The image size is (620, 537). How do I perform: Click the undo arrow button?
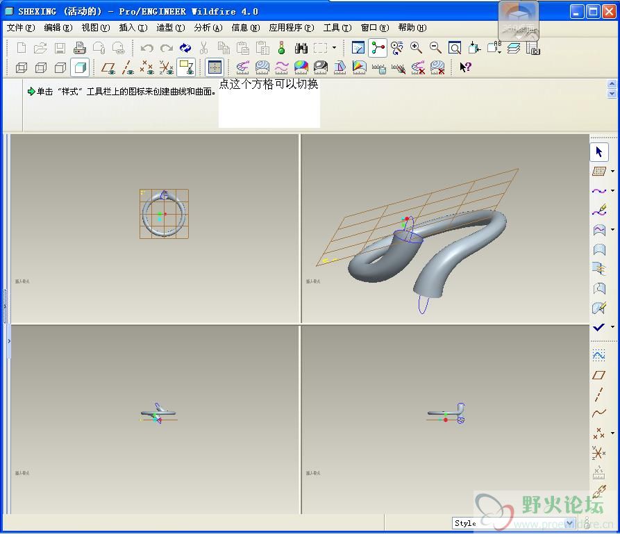[147, 48]
